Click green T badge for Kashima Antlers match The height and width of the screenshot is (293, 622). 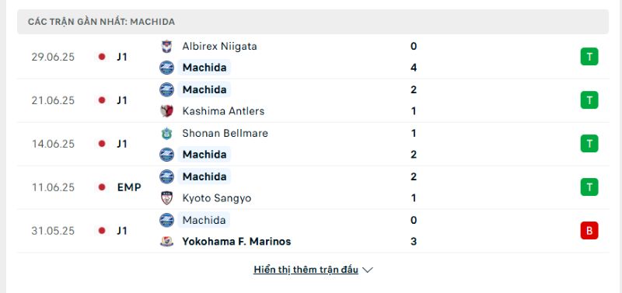point(589,100)
